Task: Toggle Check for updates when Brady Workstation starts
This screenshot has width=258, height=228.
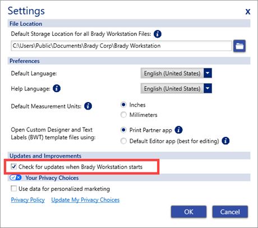Action: (13, 166)
